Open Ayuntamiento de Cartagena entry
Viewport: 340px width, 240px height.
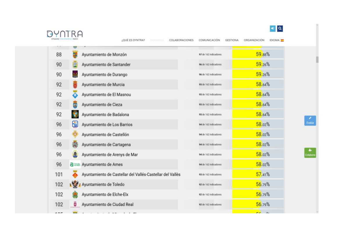pyautogui.click(x=106, y=145)
